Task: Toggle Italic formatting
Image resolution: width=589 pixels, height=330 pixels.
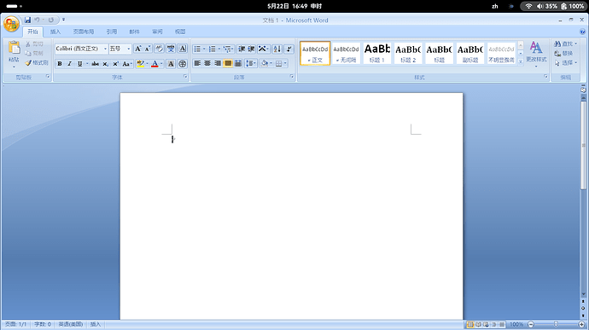Action: coord(69,64)
